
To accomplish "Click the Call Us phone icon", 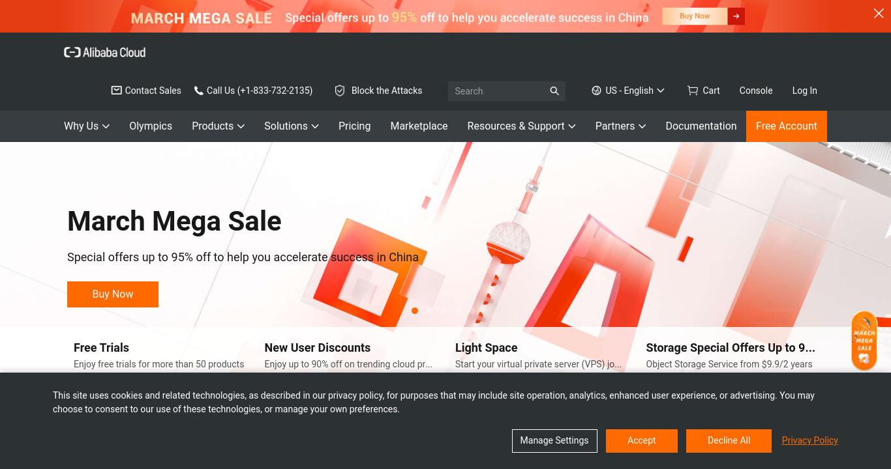I will (199, 91).
